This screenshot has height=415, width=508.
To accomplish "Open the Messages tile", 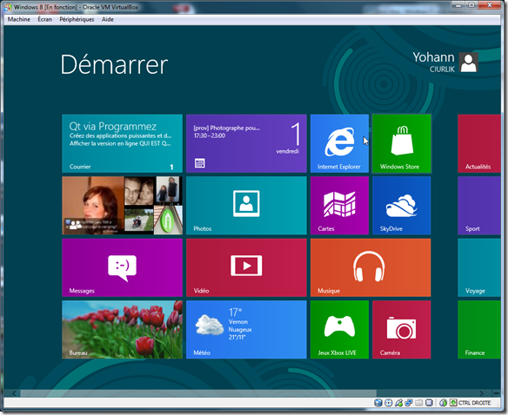I will pos(122,267).
